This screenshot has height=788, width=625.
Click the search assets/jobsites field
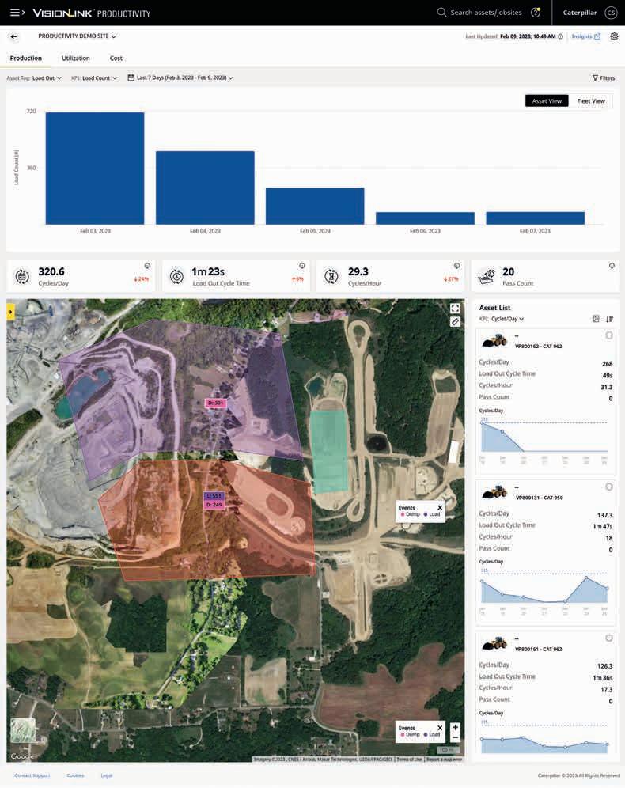click(x=480, y=13)
